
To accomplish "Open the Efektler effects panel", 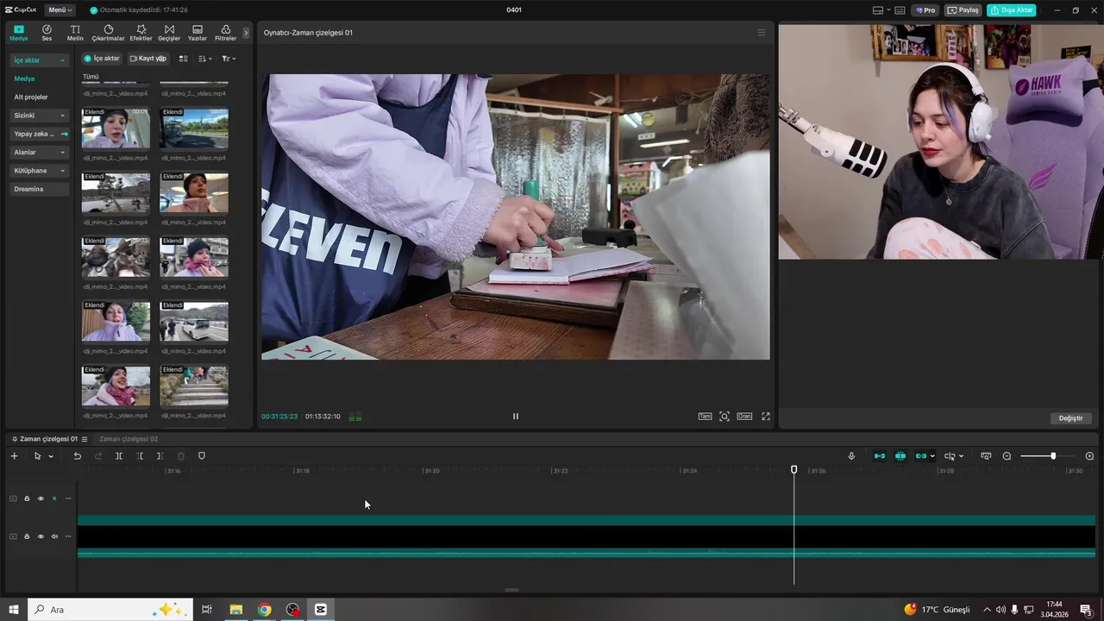I will (141, 33).
